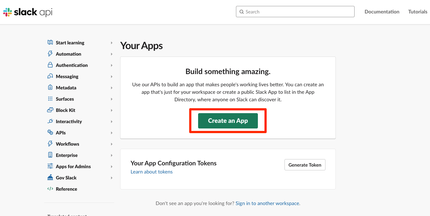Screen dimensions: 430x216
Task: Click the speech bubble icon beside Messaging
Action: pos(50,76)
